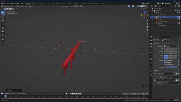
Task: Jump to the timeline start frame
Action: click(x=71, y=93)
